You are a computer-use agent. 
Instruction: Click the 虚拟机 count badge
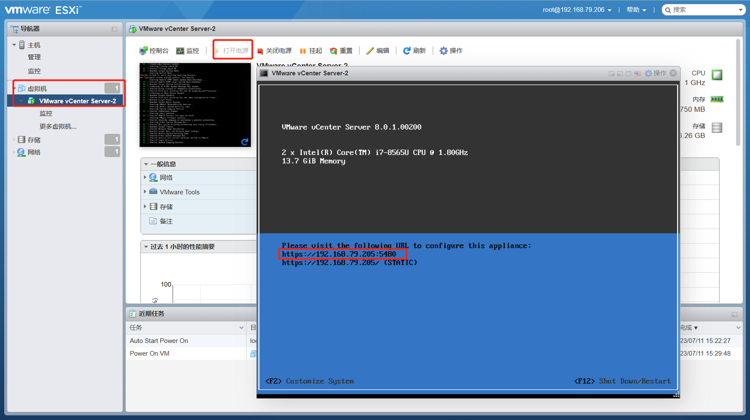point(112,88)
